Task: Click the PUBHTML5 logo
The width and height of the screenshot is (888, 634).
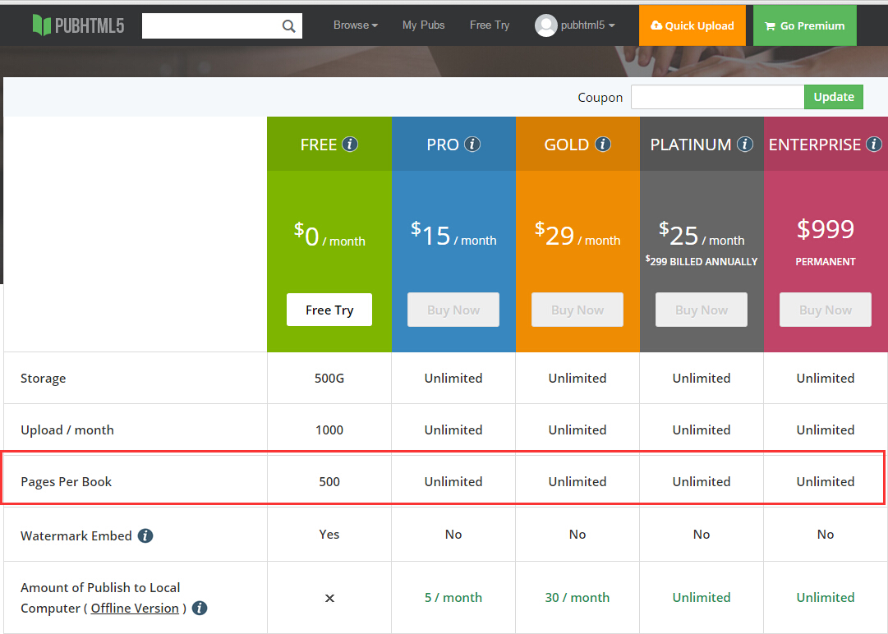Action: pos(78,25)
